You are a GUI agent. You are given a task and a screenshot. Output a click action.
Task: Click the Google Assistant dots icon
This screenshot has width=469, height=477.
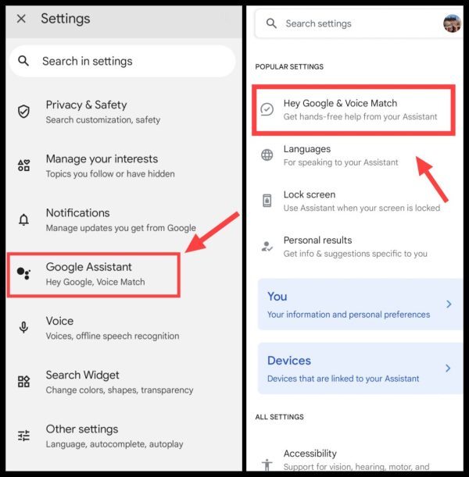pyautogui.click(x=23, y=273)
